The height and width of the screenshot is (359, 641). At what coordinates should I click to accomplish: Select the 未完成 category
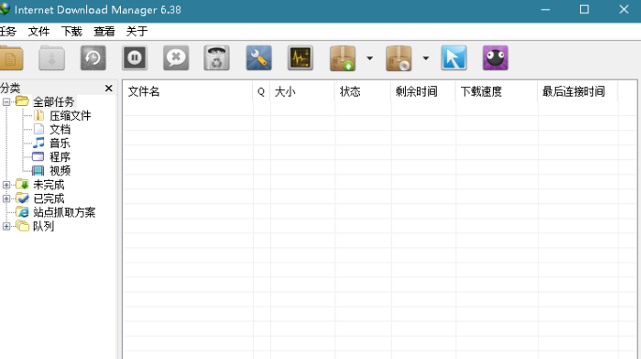point(49,185)
